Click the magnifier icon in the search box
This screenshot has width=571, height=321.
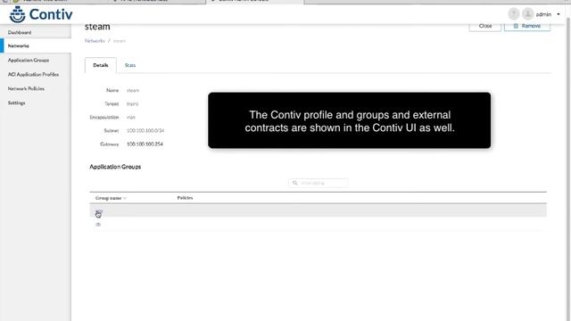[295, 183]
